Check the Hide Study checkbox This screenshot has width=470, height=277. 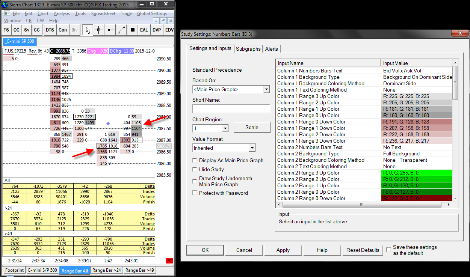(x=195, y=169)
